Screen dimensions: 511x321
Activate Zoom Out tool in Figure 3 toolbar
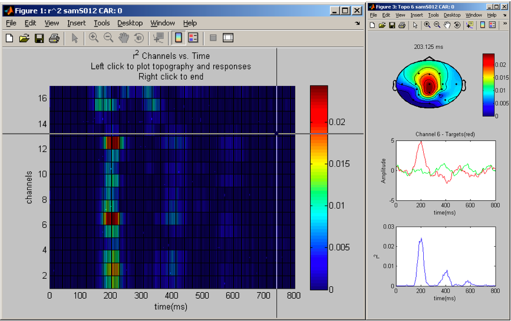pyautogui.click(x=437, y=25)
